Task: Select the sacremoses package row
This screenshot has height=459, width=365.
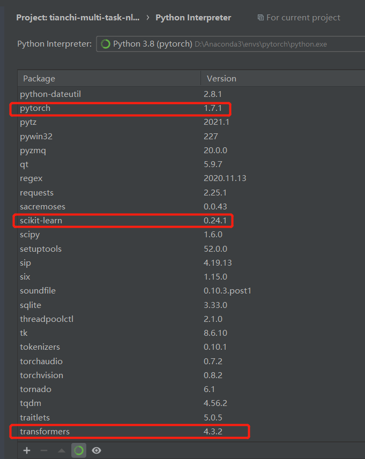Action: (x=191, y=207)
